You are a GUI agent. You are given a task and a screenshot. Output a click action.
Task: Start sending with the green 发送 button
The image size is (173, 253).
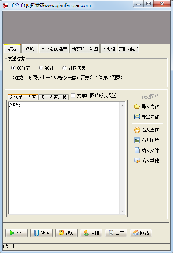click(17, 233)
